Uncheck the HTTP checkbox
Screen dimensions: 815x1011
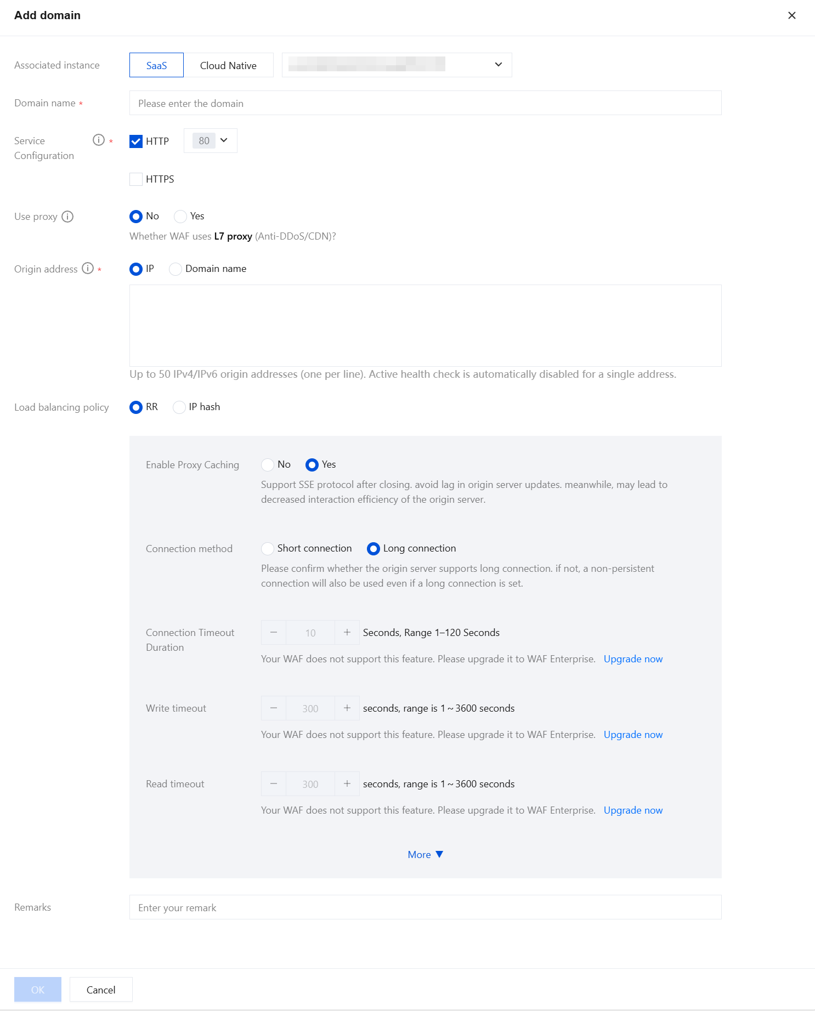coord(136,141)
